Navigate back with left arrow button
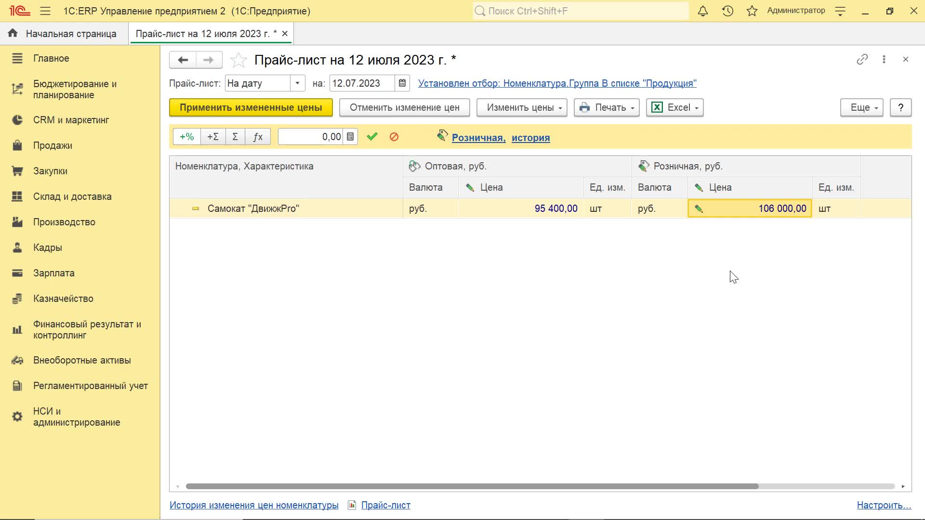 183,60
